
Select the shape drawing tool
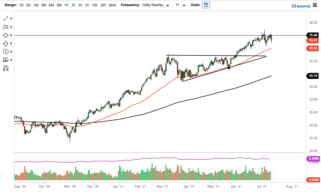click(x=6, y=35)
